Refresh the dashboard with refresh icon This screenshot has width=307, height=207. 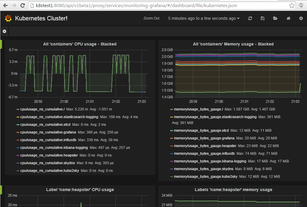(x=250, y=18)
